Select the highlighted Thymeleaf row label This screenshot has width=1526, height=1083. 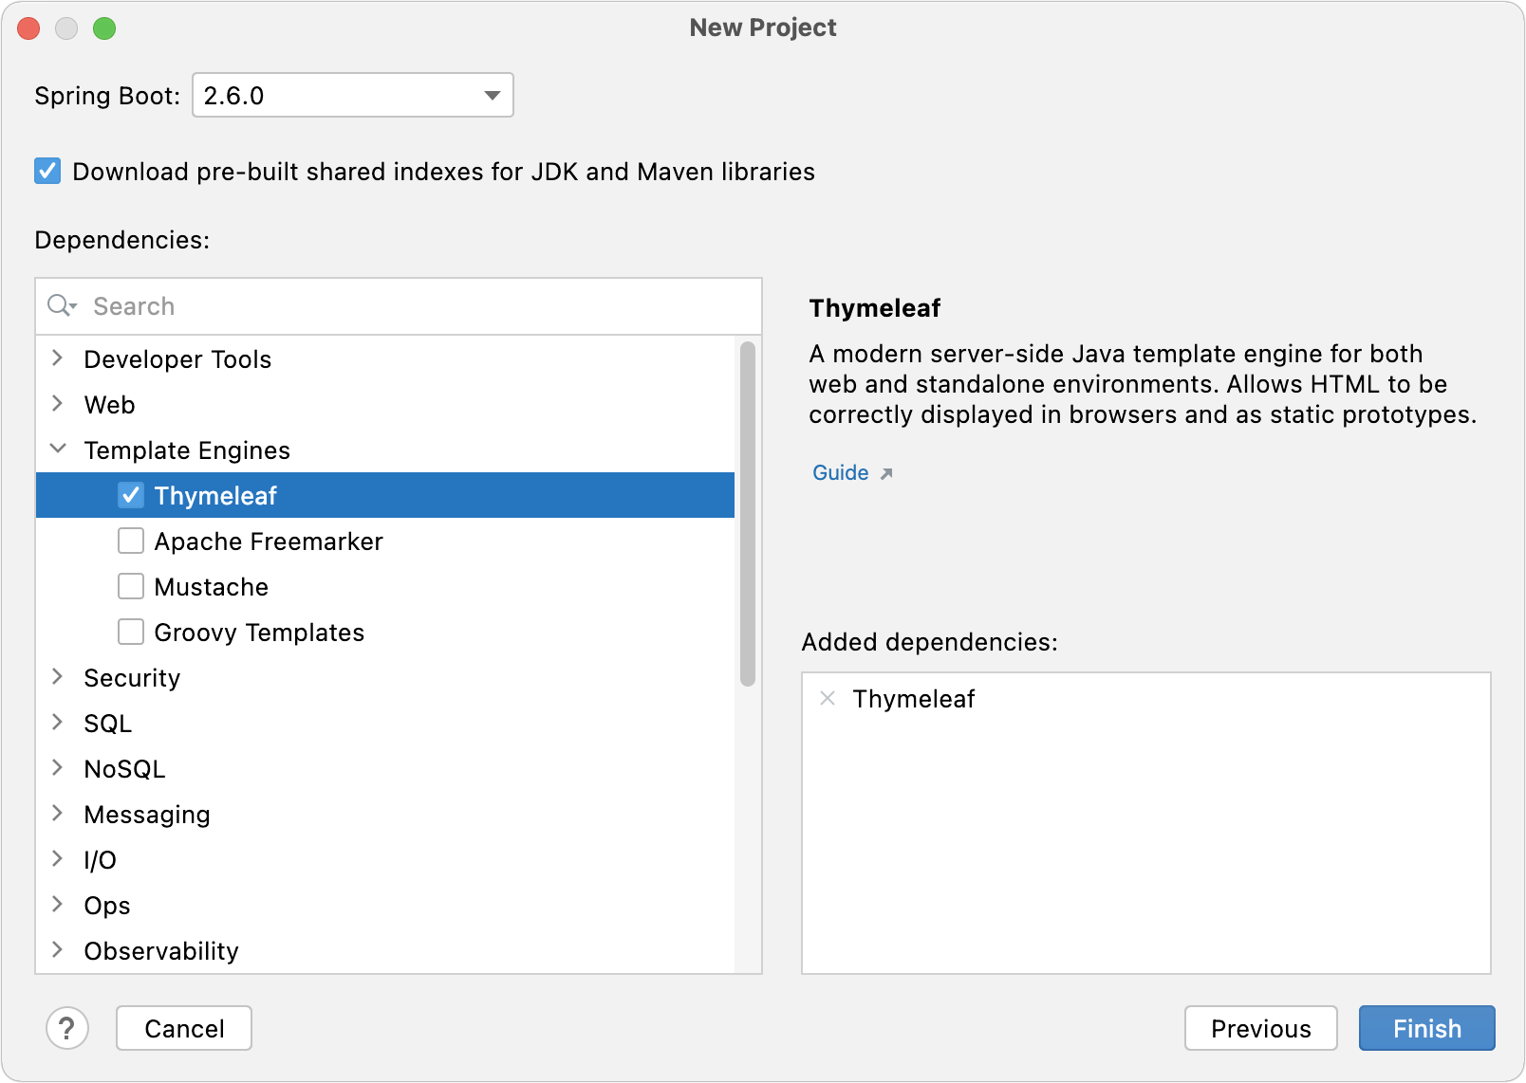215,496
